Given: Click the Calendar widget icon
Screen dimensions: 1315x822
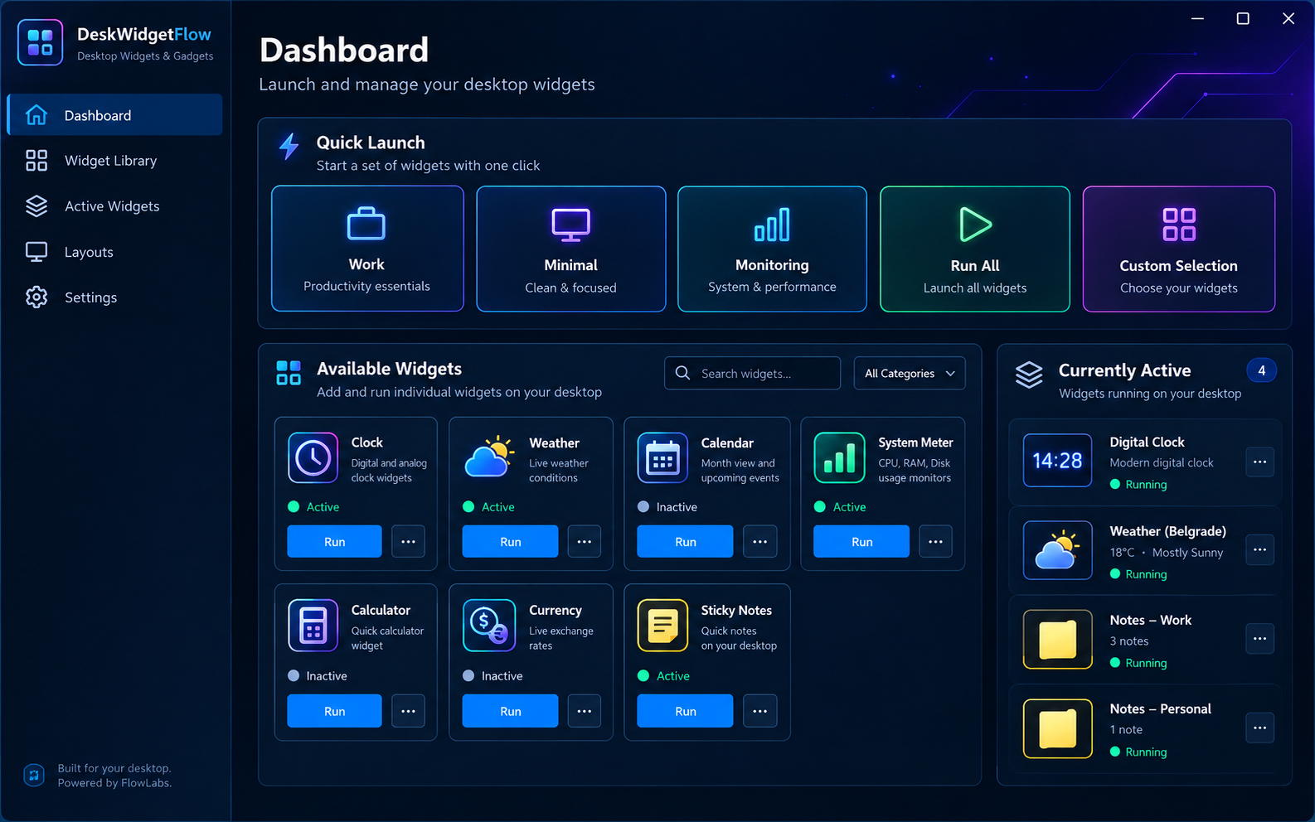Looking at the screenshot, I should coord(662,457).
